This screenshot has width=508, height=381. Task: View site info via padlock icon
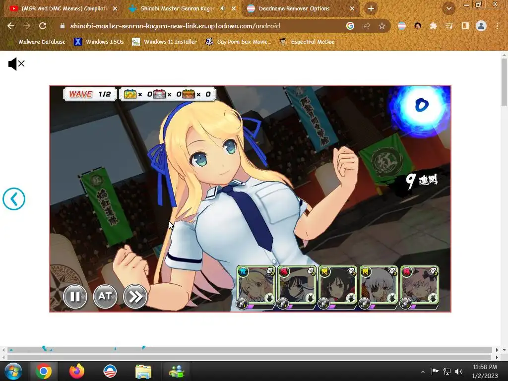63,26
